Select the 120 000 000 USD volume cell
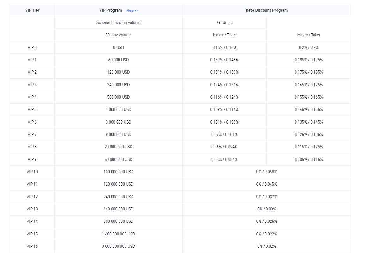 [119, 184]
